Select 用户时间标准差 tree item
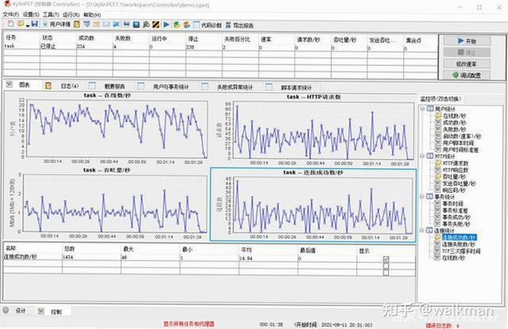 (461, 150)
